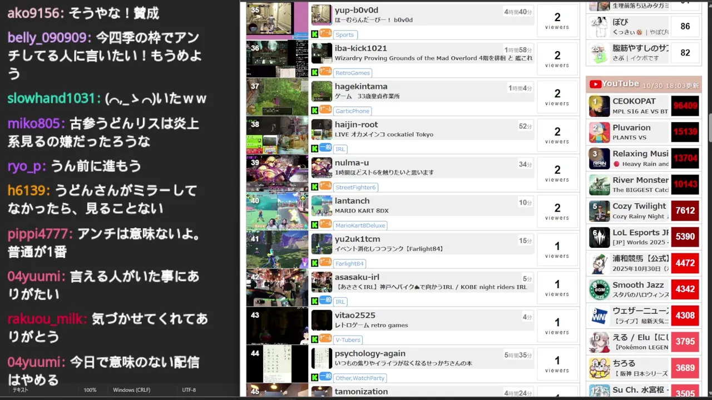
Task: Click 浦和競馬 viewer count 4472
Action: click(685, 263)
